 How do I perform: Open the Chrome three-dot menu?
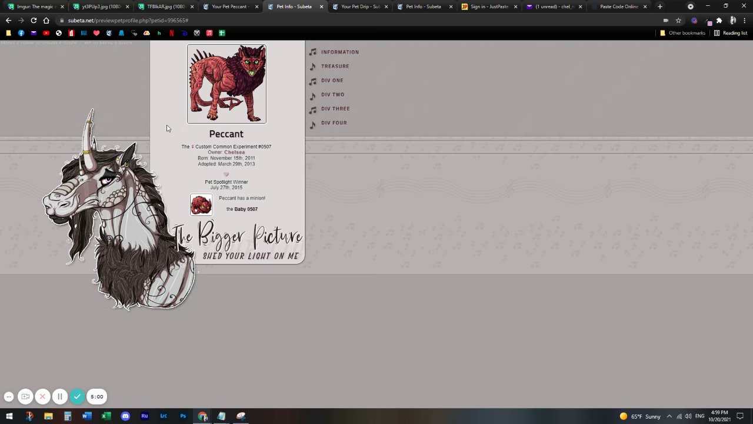coord(745,21)
